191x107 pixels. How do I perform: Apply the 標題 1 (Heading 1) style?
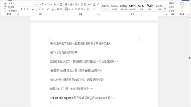[x=150, y=7]
